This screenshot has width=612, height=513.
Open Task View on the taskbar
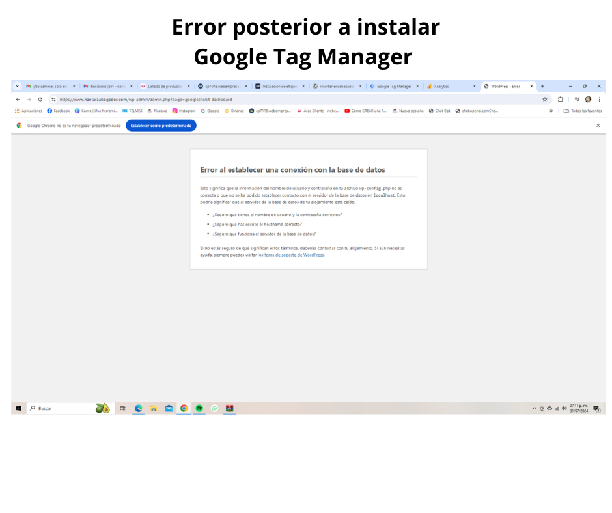coord(122,408)
